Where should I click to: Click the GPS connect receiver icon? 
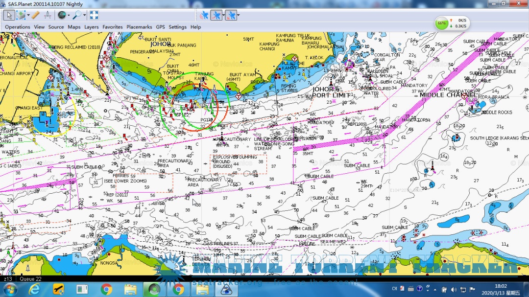[204, 15]
